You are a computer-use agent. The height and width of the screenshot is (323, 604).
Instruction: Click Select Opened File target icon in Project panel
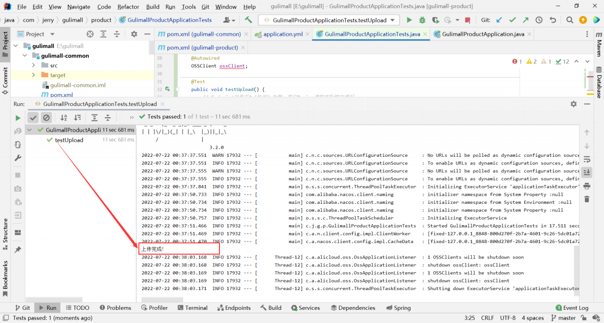pos(90,34)
